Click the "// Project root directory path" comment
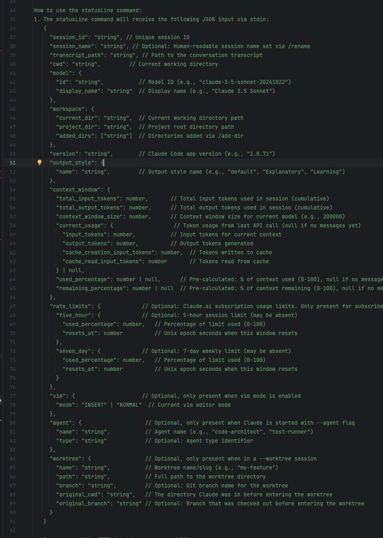 click(x=186, y=127)
